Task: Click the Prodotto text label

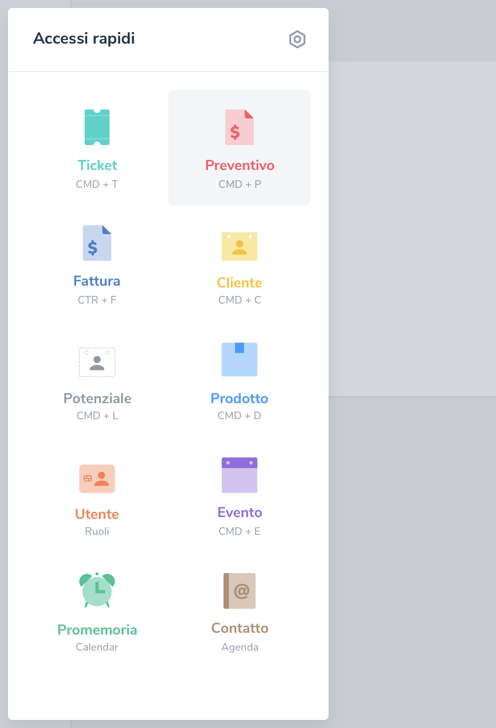Action: pos(240,399)
